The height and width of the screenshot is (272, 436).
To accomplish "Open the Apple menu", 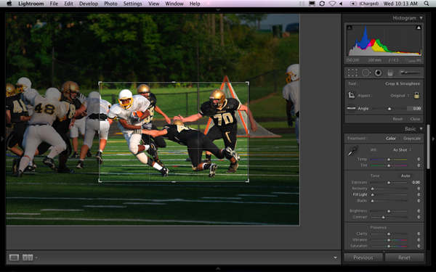I will point(9,4).
